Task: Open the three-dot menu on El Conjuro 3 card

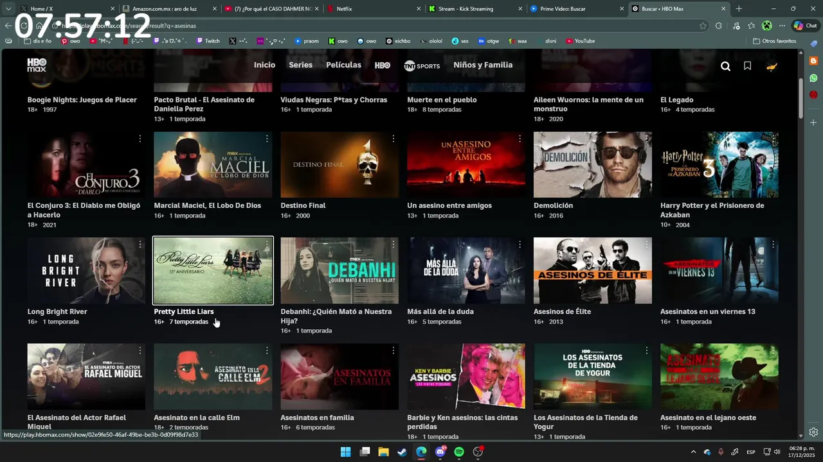Action: (x=140, y=139)
